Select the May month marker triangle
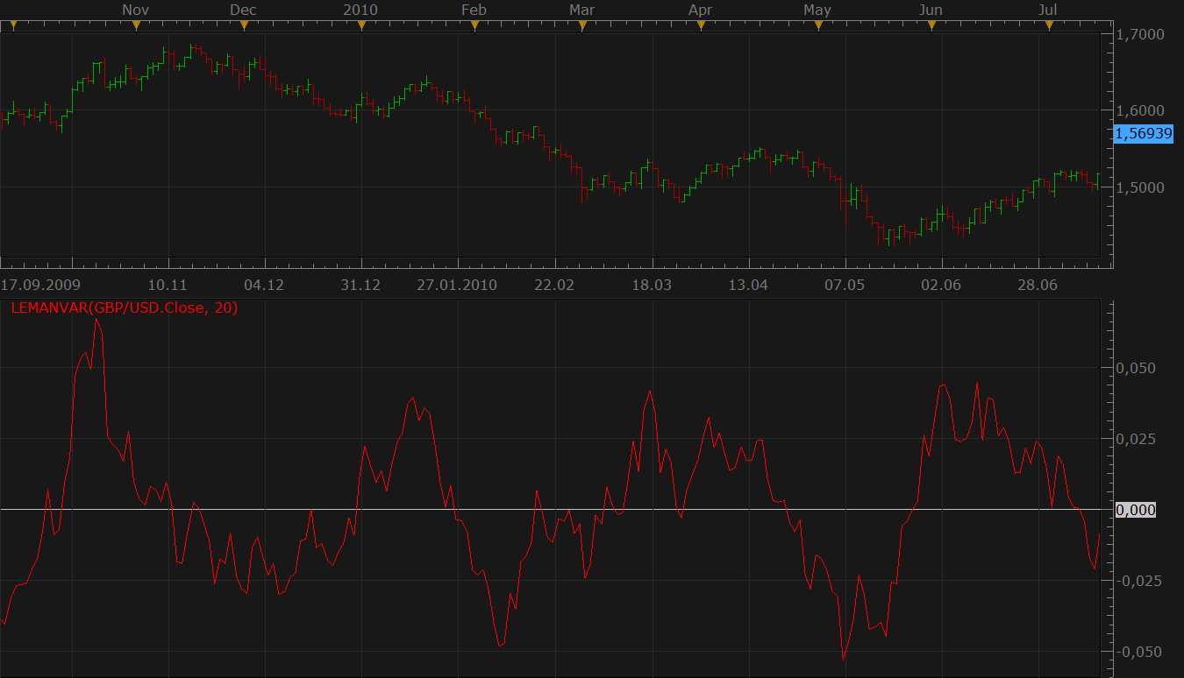The width and height of the screenshot is (1184, 678). pos(818,25)
